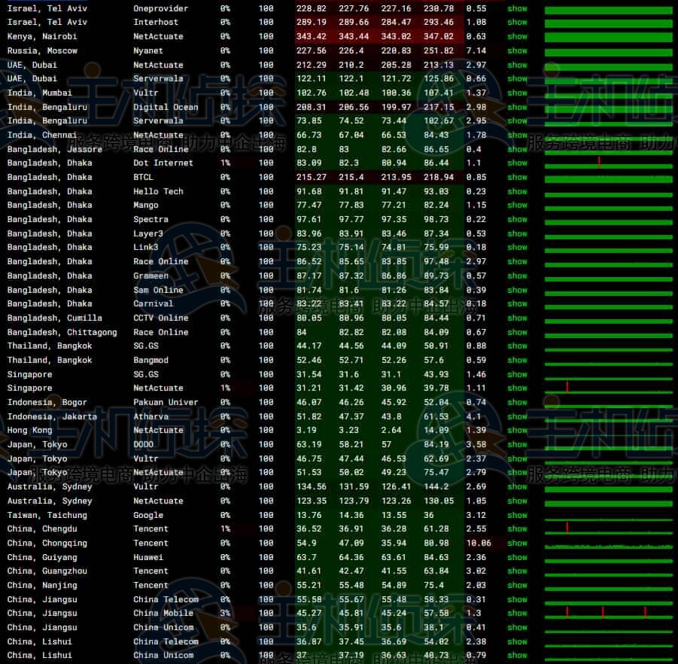Viewport: 678px width, 664px height.
Task: Click the Digital Ocean provider cell
Action: click(x=166, y=107)
